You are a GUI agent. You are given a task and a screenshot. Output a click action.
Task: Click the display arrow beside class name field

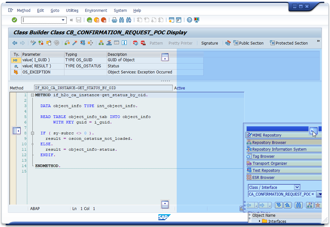point(319,194)
